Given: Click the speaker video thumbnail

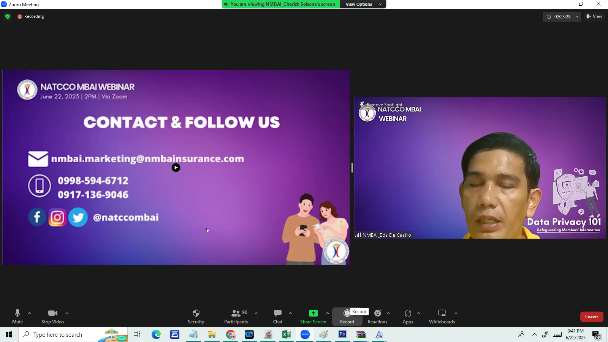Looking at the screenshot, I should [480, 168].
